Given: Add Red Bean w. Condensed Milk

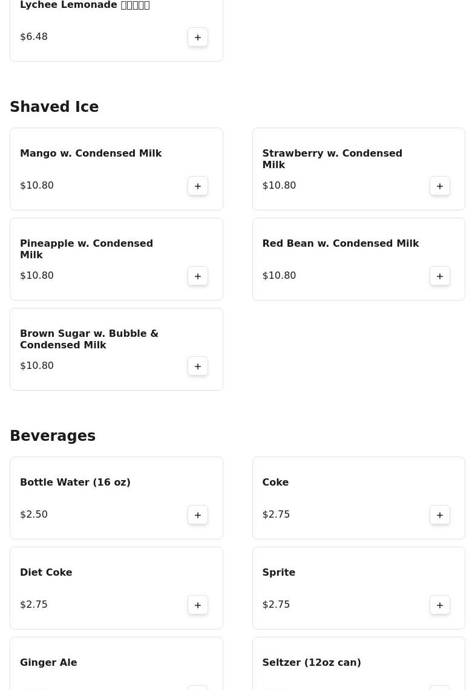Looking at the screenshot, I should click(440, 276).
